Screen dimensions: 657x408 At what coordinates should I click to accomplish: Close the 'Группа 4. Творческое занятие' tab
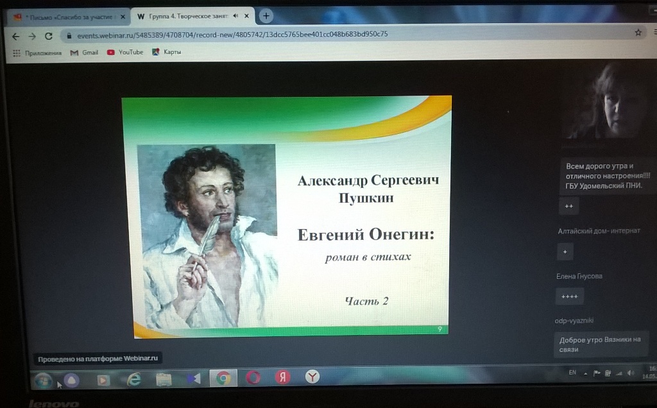click(x=246, y=16)
